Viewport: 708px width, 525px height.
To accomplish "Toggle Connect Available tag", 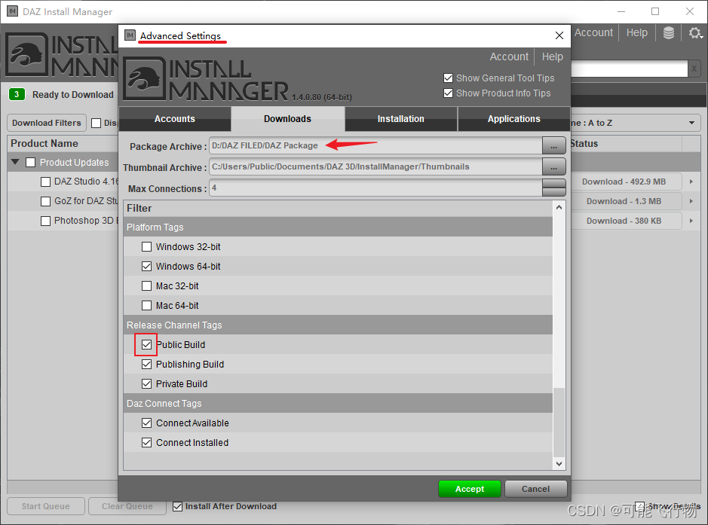I will point(146,423).
